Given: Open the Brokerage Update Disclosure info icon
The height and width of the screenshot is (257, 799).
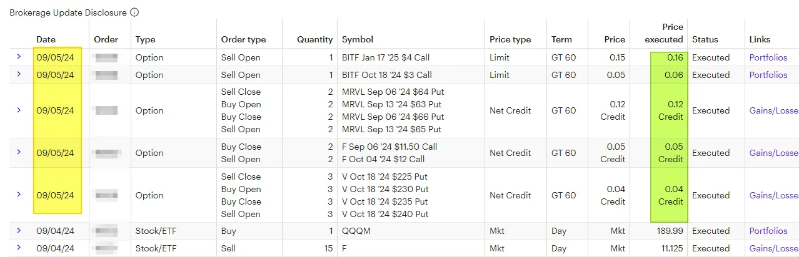Looking at the screenshot, I should coord(135,12).
